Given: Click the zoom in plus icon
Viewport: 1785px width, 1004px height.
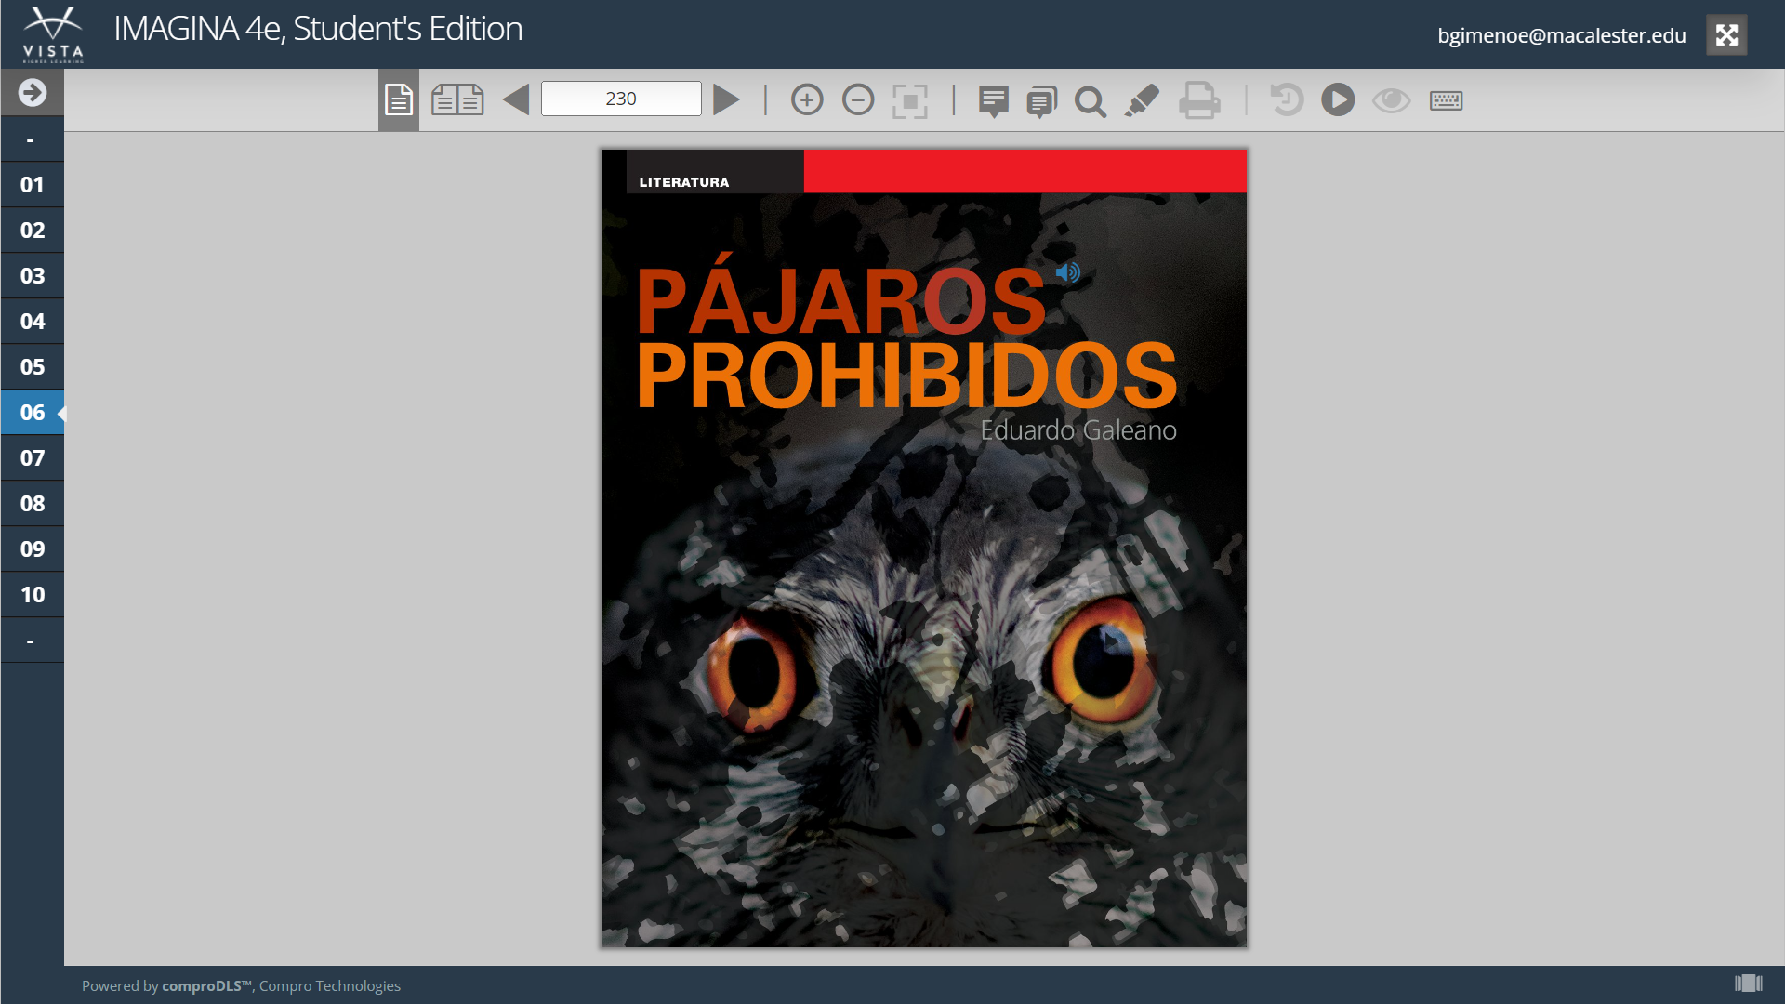Looking at the screenshot, I should pyautogui.click(x=807, y=99).
